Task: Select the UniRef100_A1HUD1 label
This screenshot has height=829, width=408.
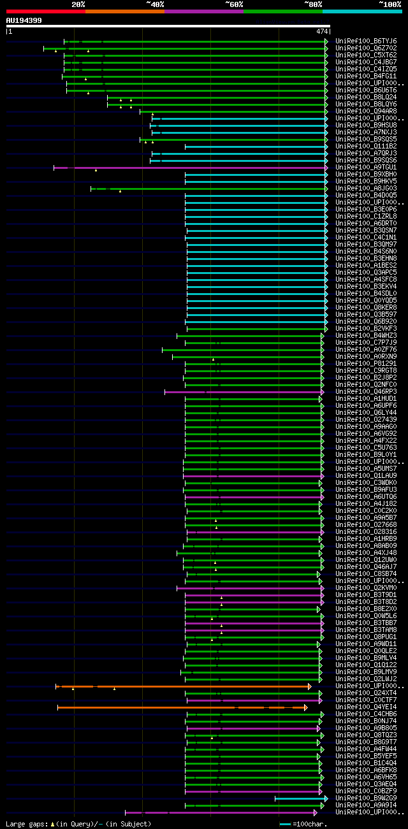Action: tap(366, 398)
